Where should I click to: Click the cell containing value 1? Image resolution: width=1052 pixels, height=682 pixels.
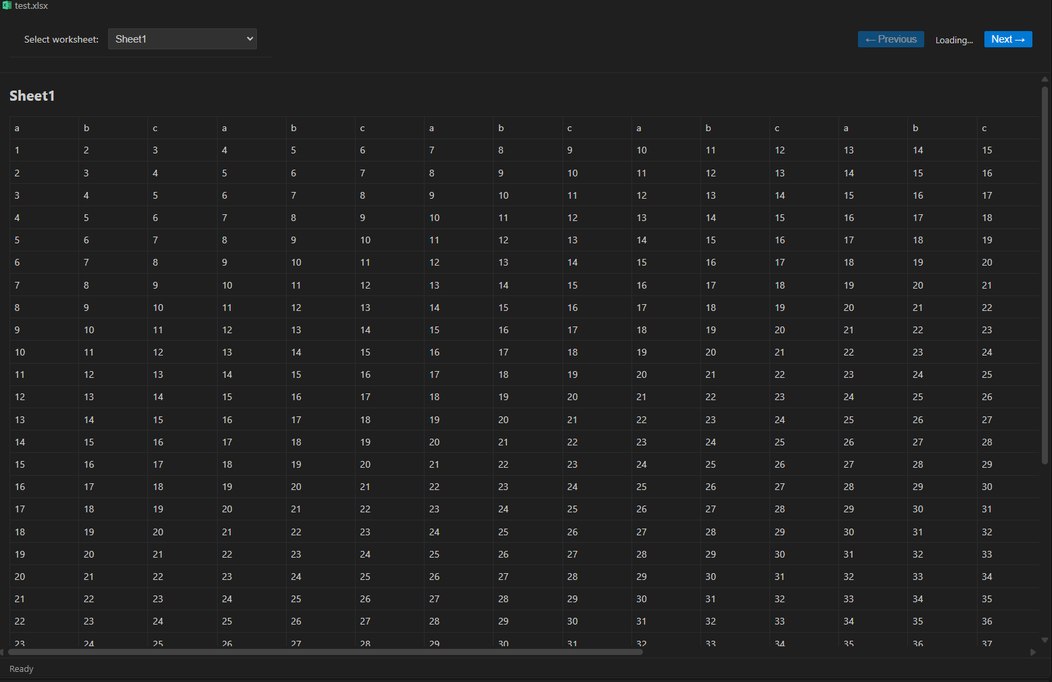pos(17,150)
